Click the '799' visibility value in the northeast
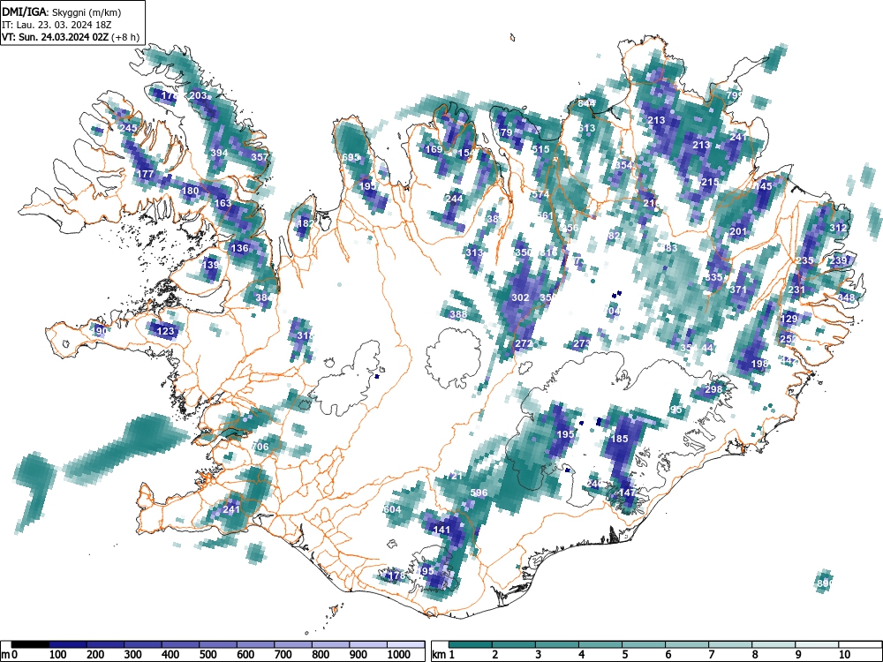The image size is (883, 662). 734,95
